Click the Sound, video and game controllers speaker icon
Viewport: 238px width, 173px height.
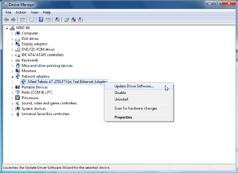click(18, 103)
